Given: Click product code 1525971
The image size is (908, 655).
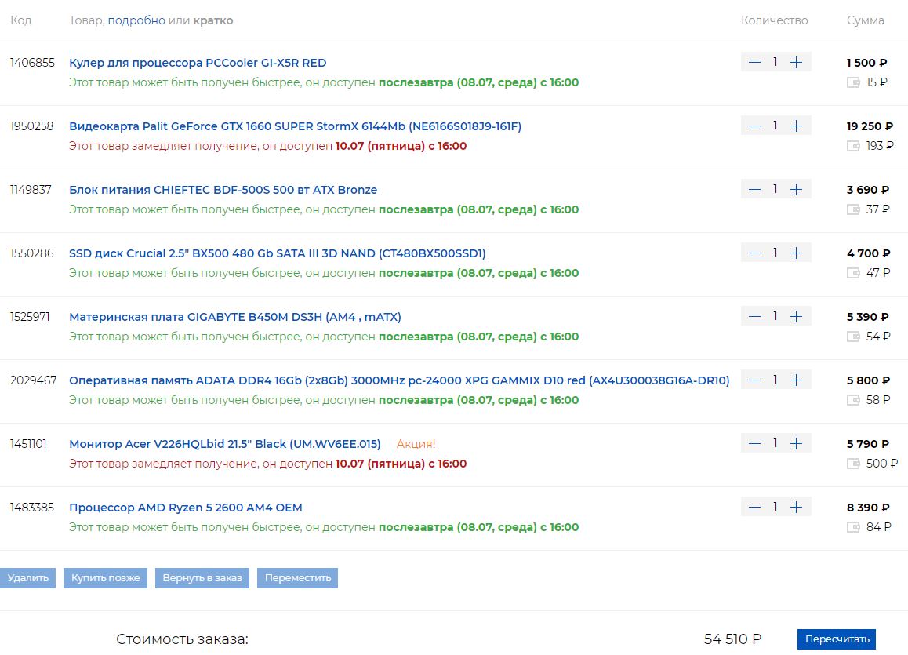Looking at the screenshot, I should click(30, 317).
